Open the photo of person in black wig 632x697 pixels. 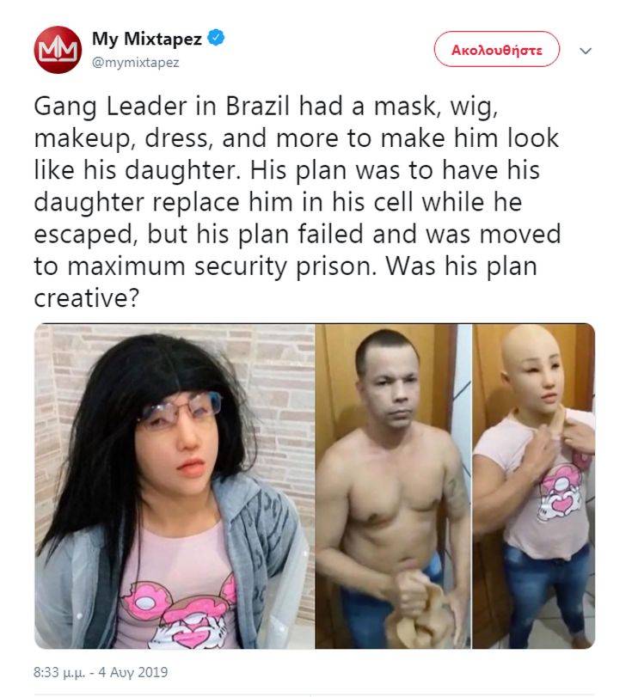pyautogui.click(x=174, y=486)
